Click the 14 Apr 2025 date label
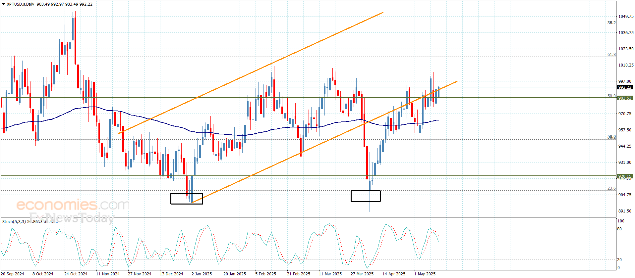The width and height of the screenshot is (635, 278). click(394, 274)
